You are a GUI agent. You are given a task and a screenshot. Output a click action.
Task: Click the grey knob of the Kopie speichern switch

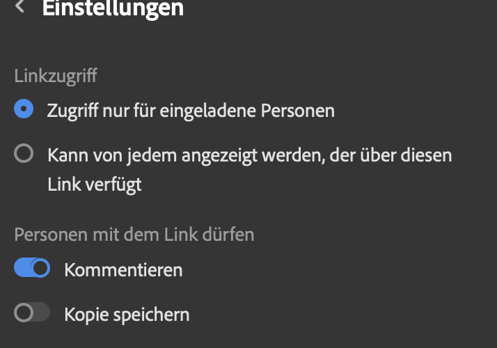[24, 313]
